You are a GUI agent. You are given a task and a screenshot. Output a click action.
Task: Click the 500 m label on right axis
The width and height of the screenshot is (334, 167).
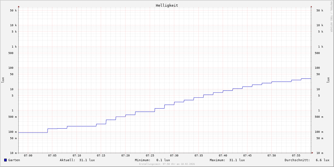(x=319, y=117)
